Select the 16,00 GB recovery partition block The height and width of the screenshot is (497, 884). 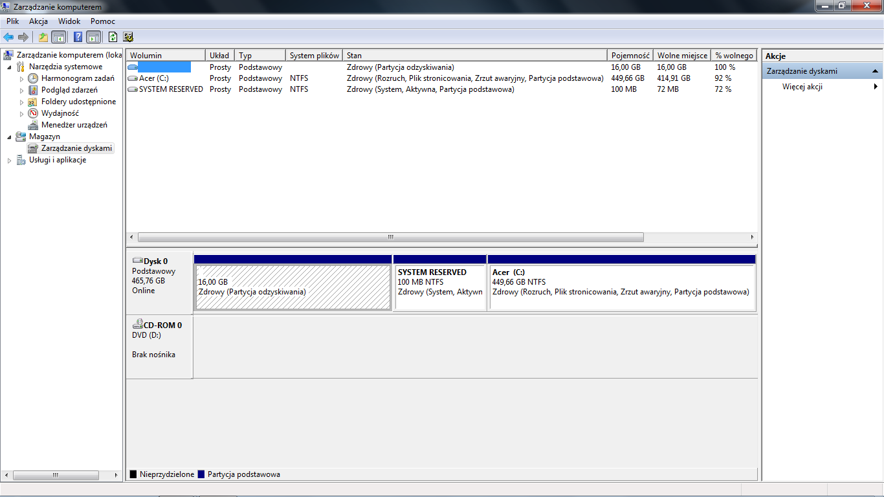pyautogui.click(x=293, y=287)
